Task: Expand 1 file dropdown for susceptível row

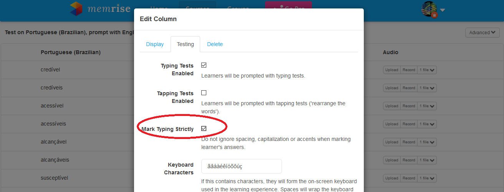Action: tap(427, 178)
